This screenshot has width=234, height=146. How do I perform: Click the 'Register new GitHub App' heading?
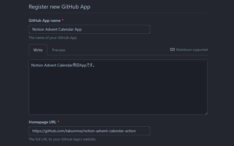pyautogui.click(x=59, y=7)
